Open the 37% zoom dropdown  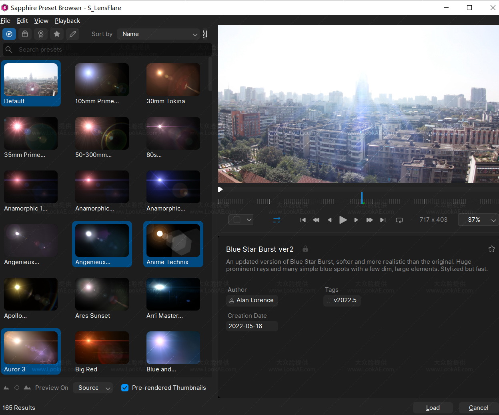pos(478,220)
